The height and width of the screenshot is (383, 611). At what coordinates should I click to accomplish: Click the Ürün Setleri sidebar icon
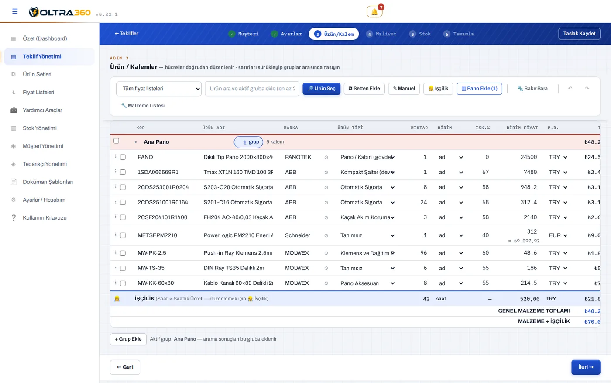[14, 75]
